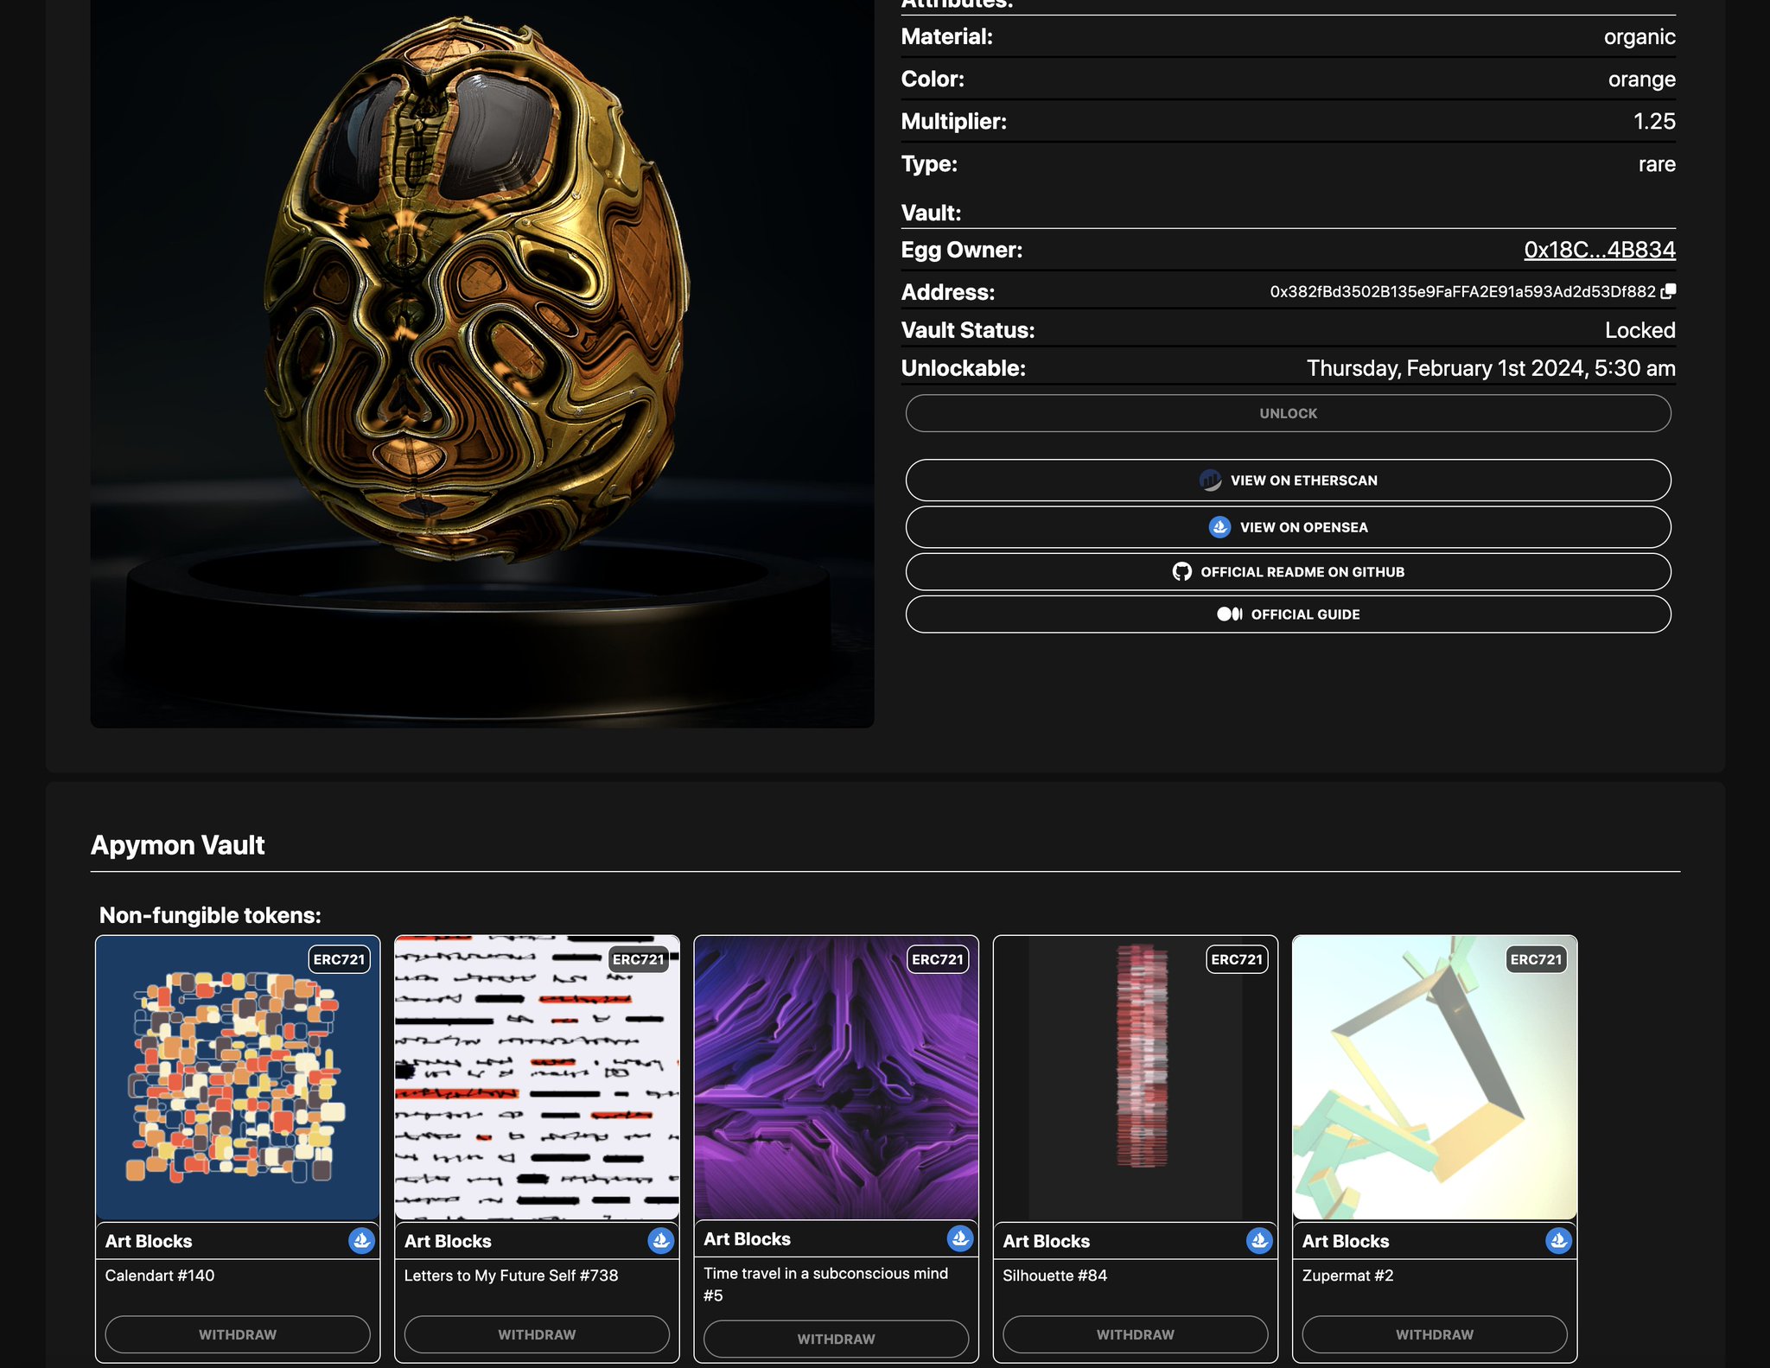Withdraw the Silhouette #84 token
The width and height of the screenshot is (1770, 1368).
tap(1135, 1333)
